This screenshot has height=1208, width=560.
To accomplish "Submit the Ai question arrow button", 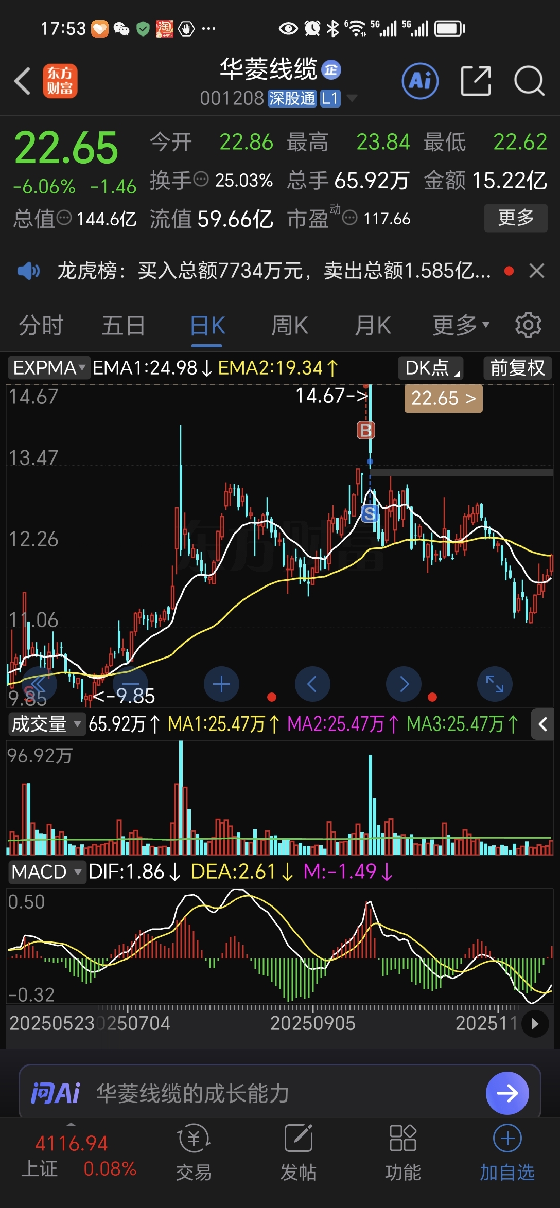I will pyautogui.click(x=507, y=1093).
